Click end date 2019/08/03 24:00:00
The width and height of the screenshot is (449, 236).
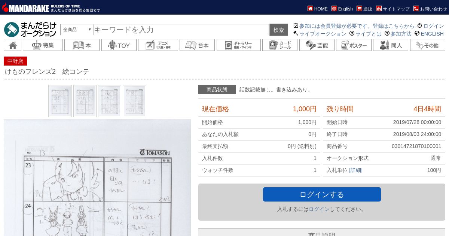(x=417, y=134)
